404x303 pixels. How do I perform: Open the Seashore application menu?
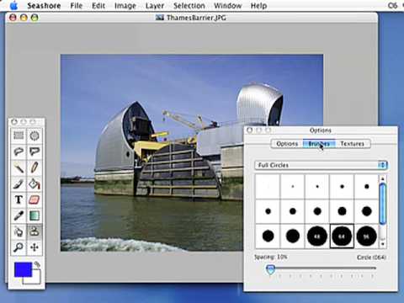click(x=44, y=6)
